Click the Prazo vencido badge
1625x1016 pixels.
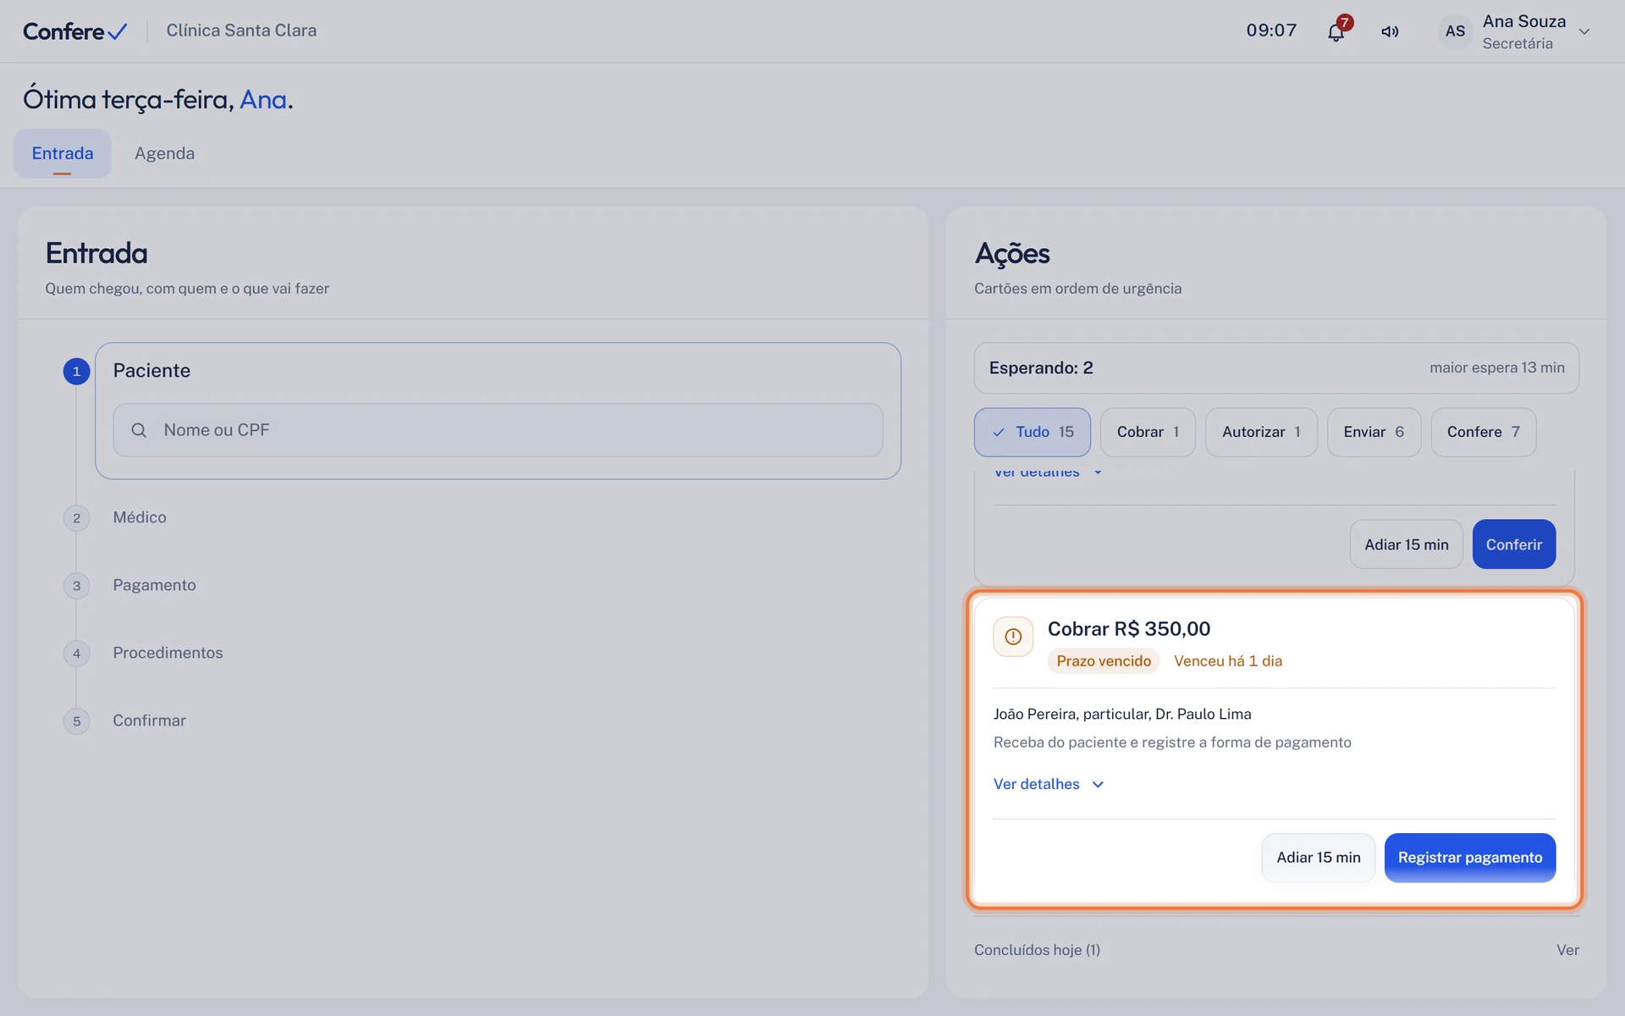point(1104,661)
